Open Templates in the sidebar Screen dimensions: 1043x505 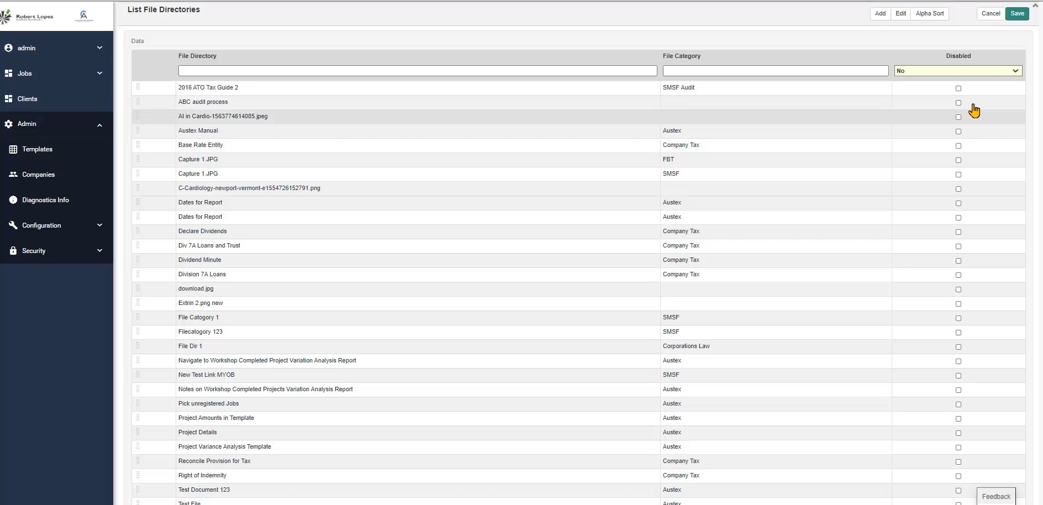tap(37, 149)
